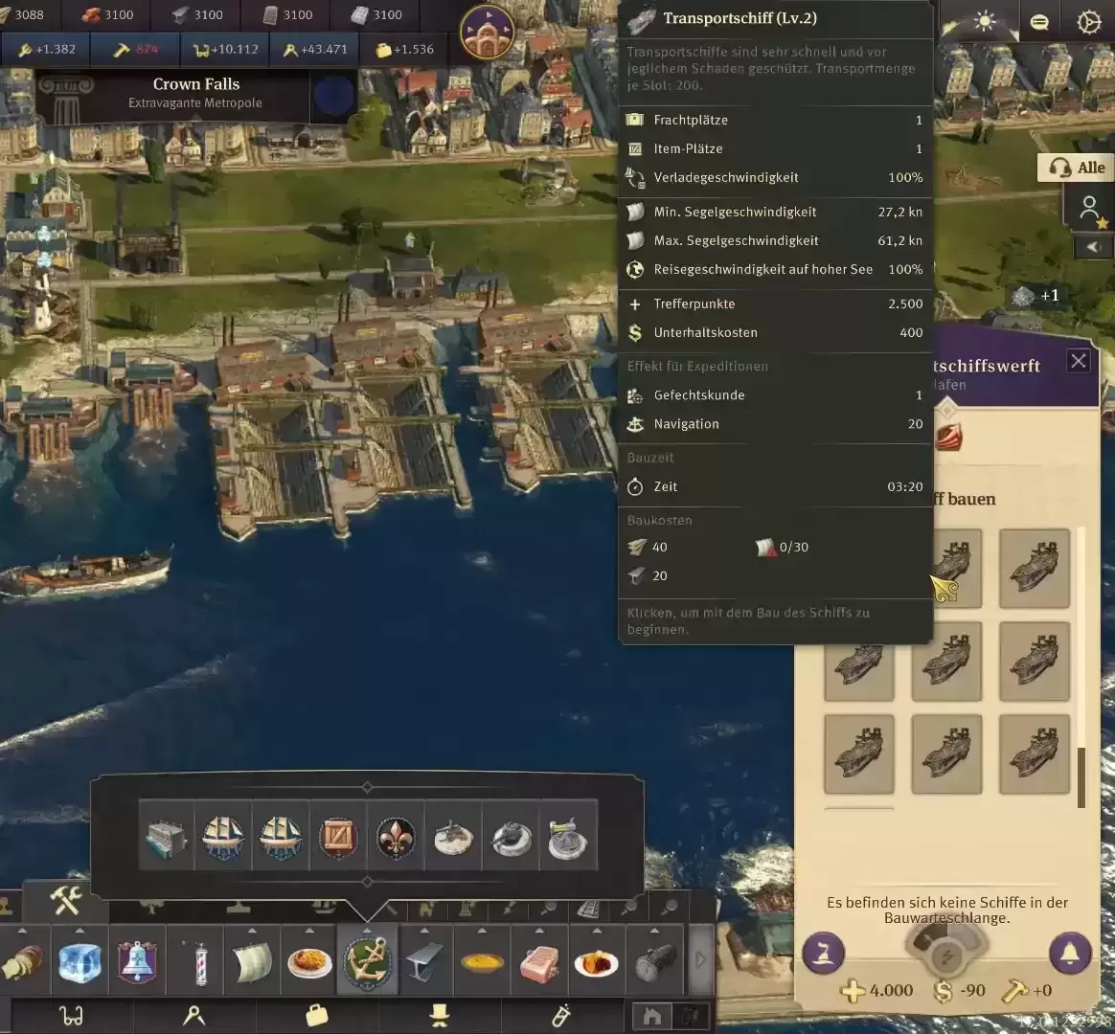Screen dimensions: 1115x1034
Task: Click the Alle audio filter button
Action: click(x=1077, y=168)
